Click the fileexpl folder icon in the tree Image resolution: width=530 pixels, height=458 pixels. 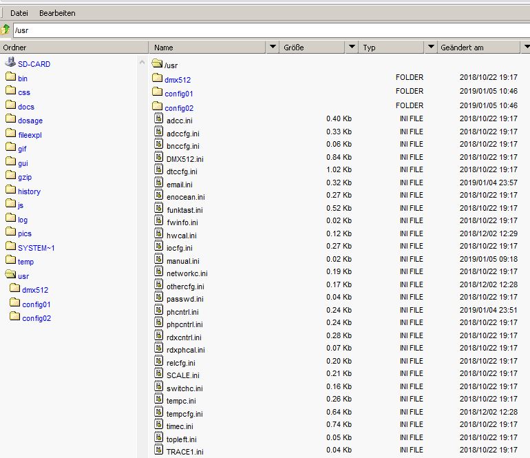(11, 133)
